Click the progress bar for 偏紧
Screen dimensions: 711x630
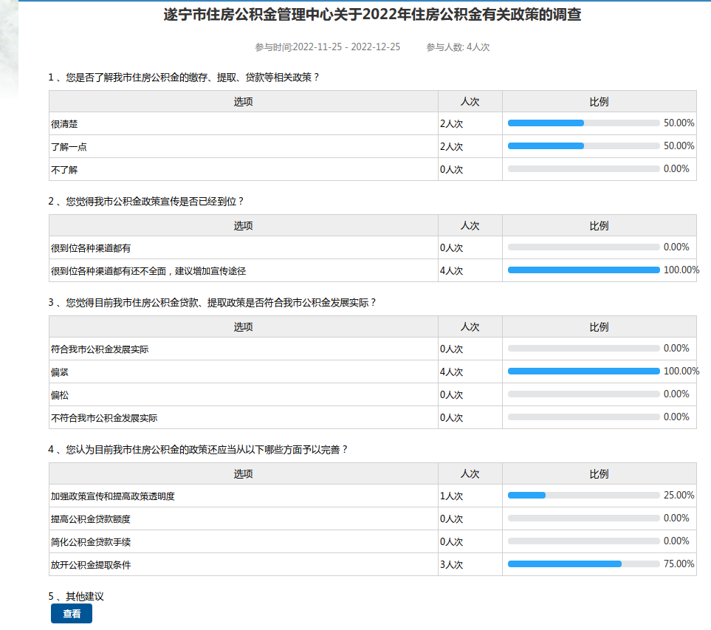(583, 372)
